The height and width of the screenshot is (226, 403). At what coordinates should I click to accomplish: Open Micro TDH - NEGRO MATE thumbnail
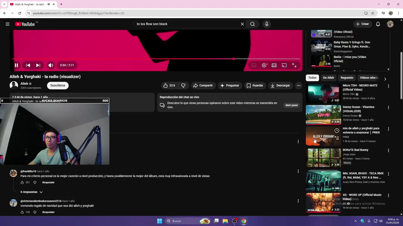click(x=323, y=93)
